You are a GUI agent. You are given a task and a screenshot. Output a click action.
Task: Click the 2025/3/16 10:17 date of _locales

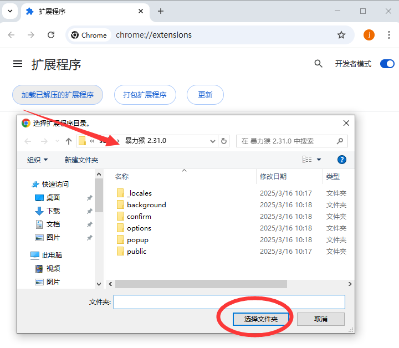click(286, 193)
